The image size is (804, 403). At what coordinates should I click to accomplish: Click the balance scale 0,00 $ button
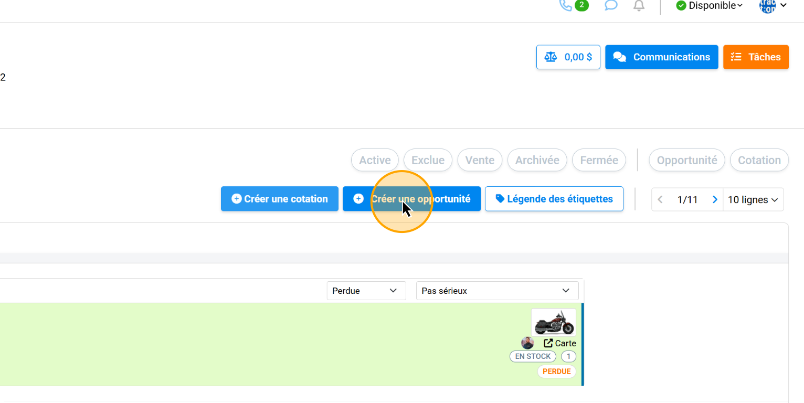(568, 57)
